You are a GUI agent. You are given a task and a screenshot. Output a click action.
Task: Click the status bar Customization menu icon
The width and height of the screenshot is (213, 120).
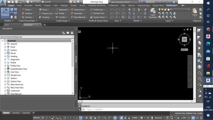click(201, 118)
